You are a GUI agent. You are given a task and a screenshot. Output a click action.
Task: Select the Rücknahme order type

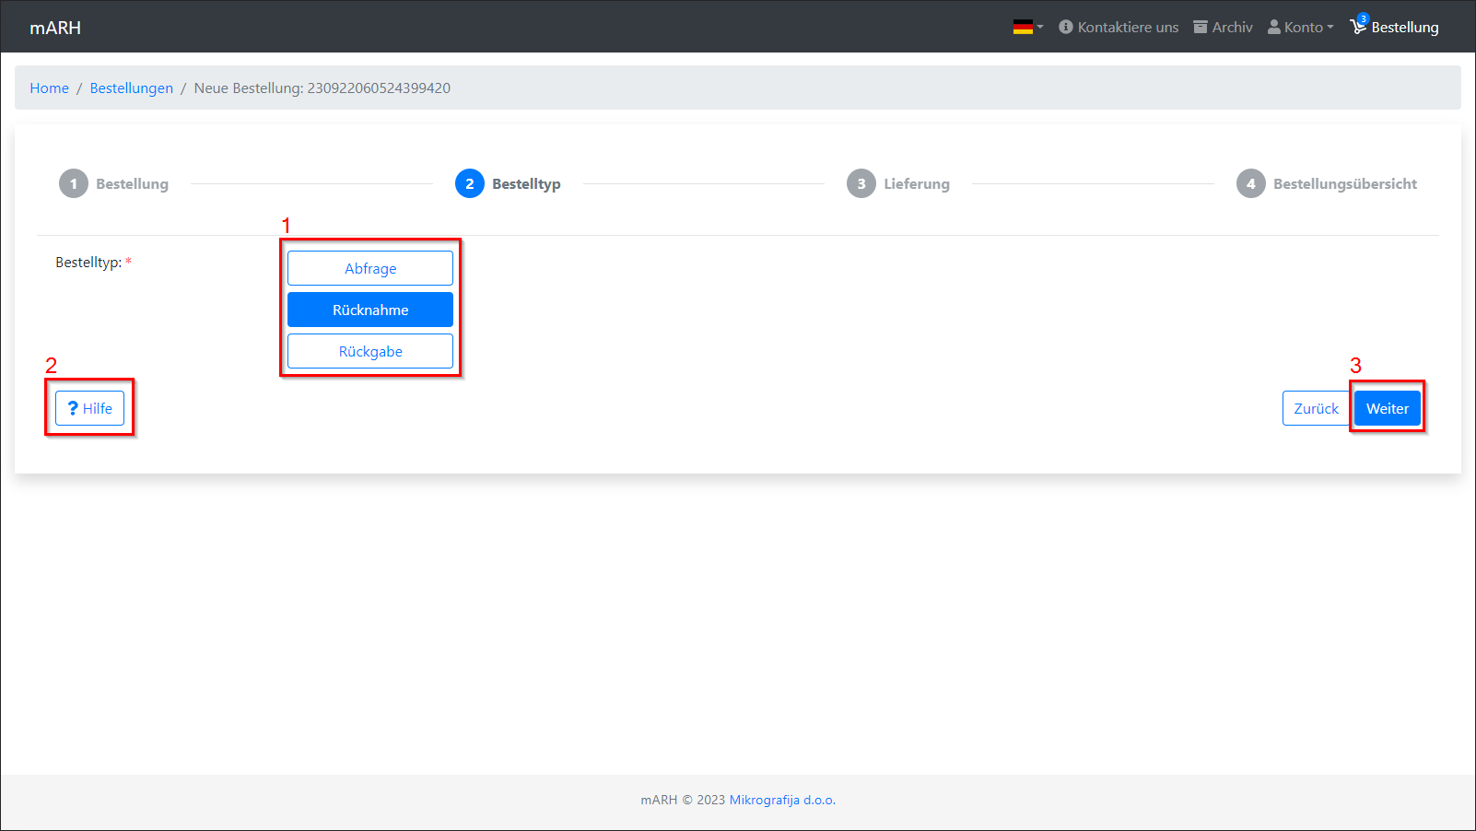tap(370, 310)
